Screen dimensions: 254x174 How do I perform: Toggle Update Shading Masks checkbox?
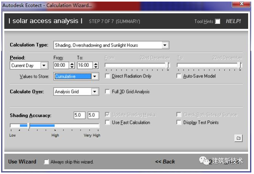pyautogui.click(x=107, y=115)
